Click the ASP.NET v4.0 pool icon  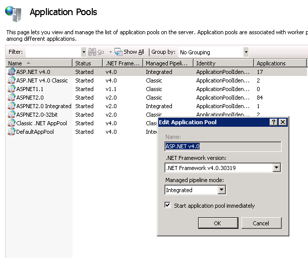click(x=12, y=72)
